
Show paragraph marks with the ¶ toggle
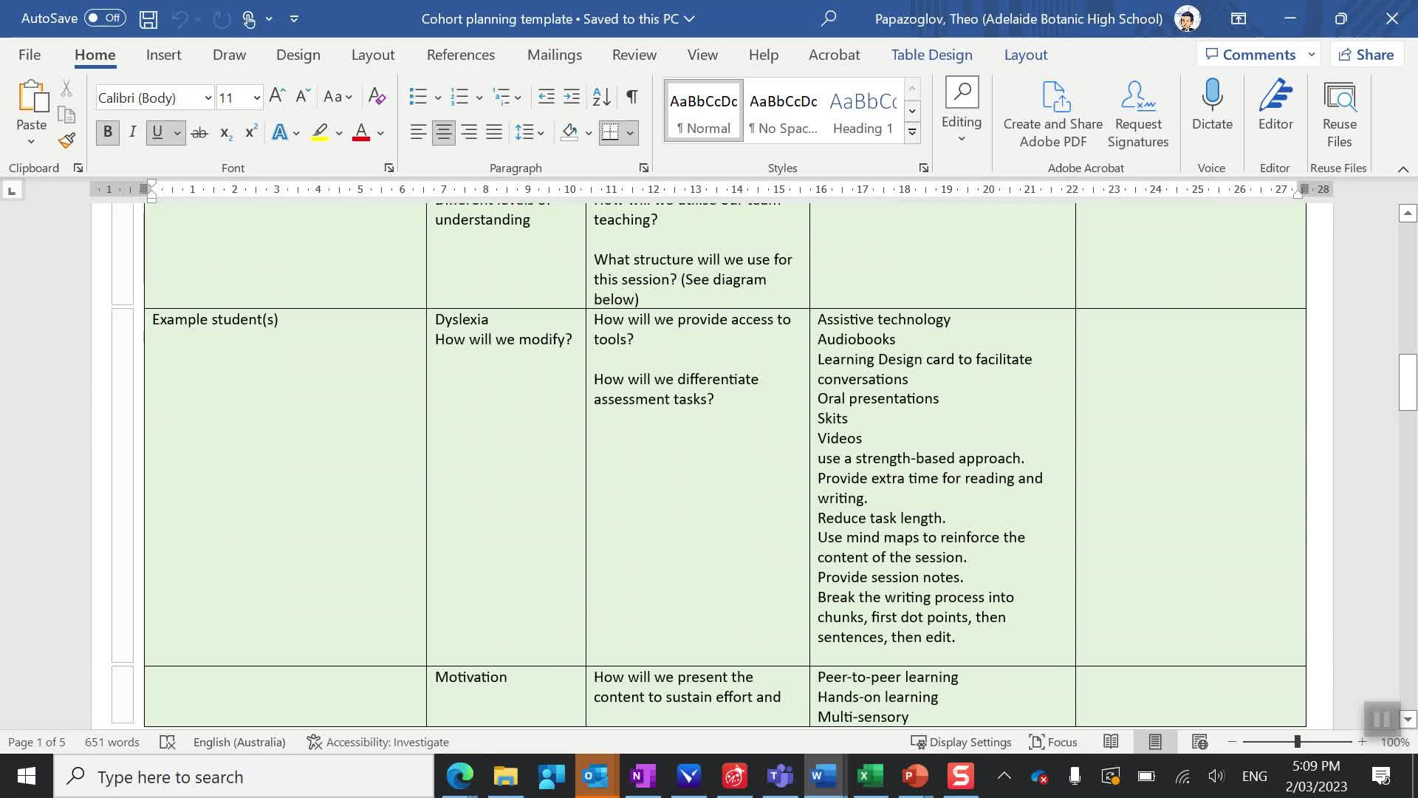(x=631, y=96)
